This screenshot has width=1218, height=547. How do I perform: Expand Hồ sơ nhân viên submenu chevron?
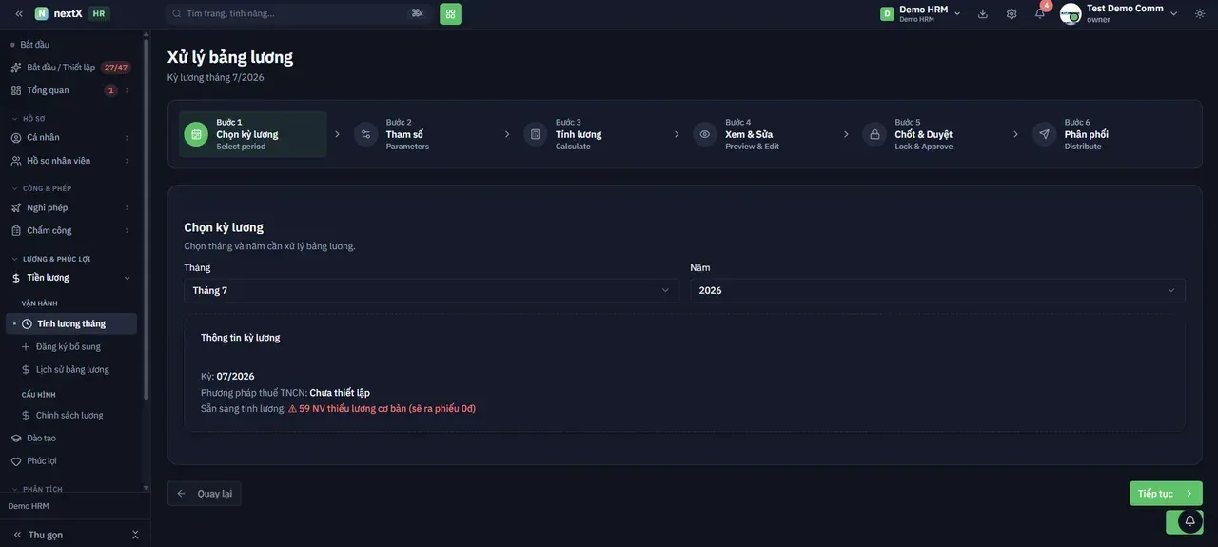coord(127,161)
